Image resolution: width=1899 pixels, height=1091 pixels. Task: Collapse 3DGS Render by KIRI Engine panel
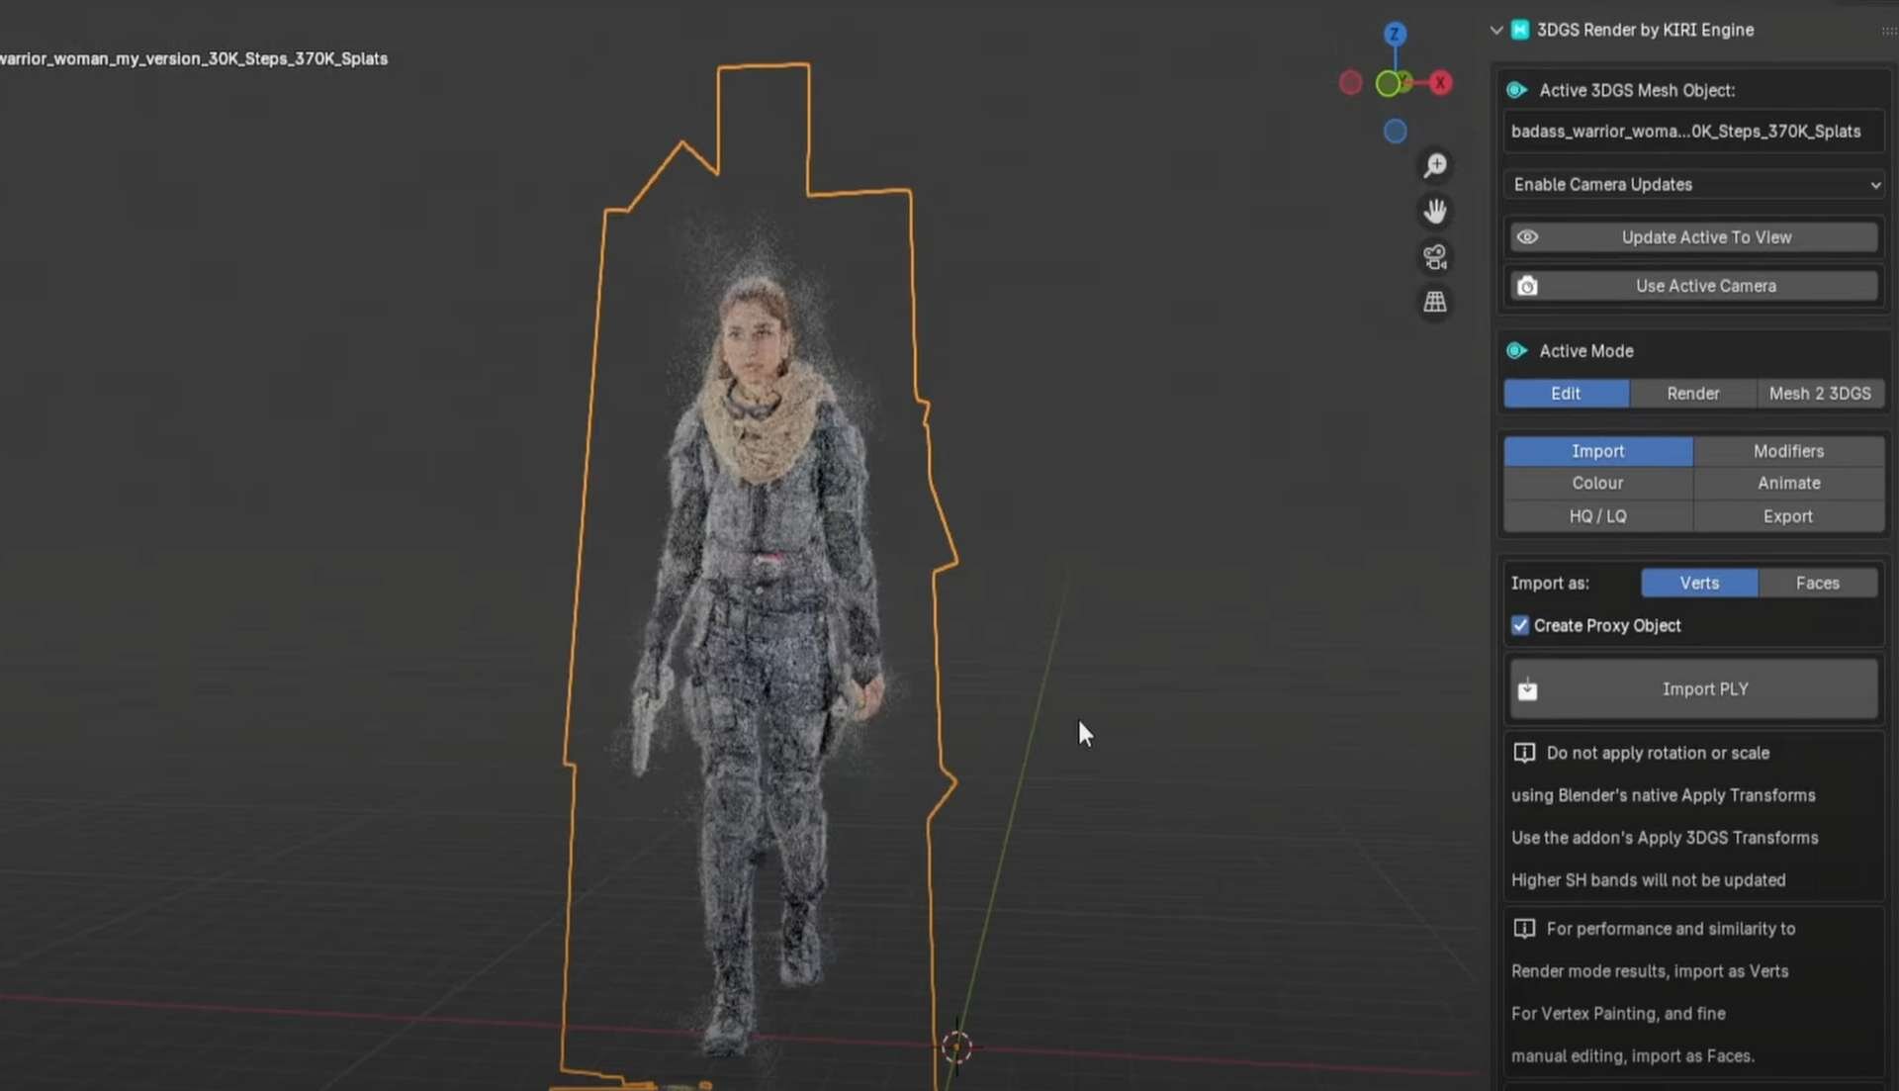1496,31
